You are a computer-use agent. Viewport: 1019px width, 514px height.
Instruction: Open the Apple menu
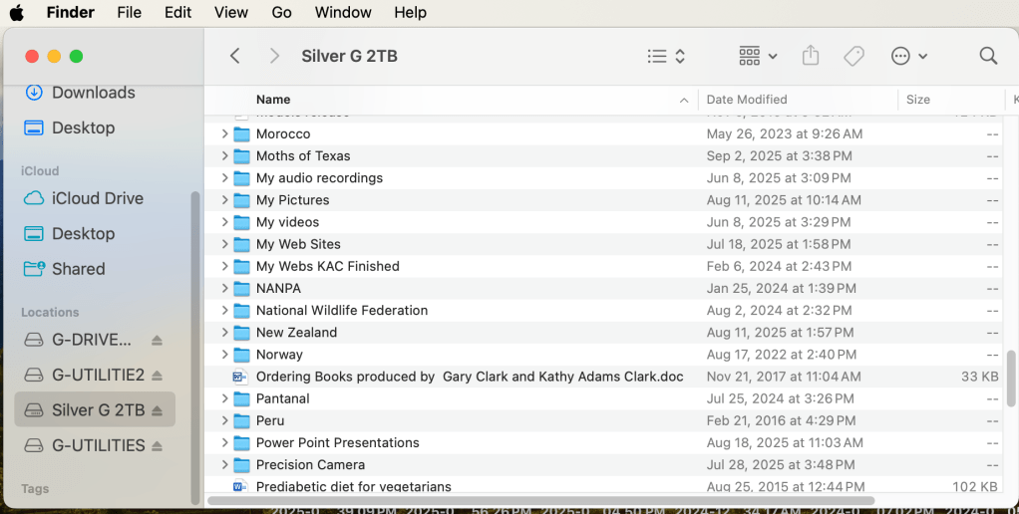(17, 13)
